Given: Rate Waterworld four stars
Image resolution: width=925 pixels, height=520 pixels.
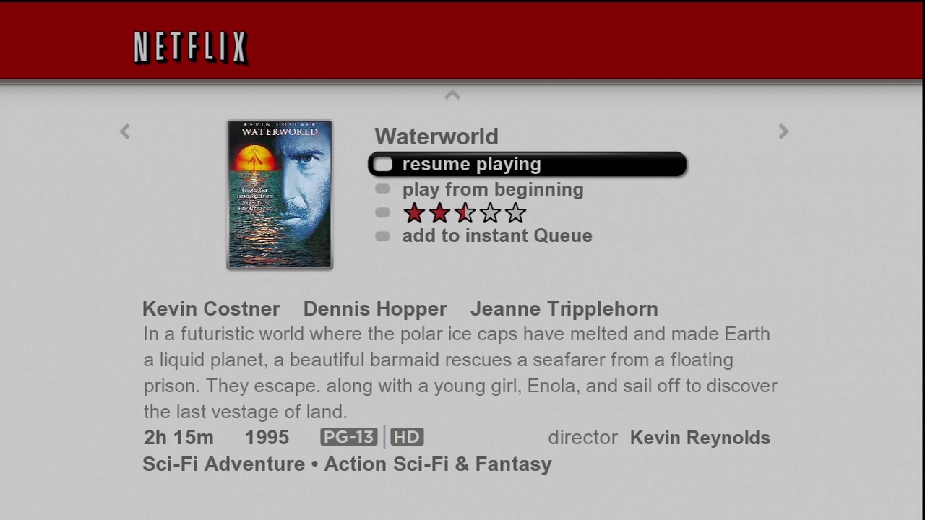Looking at the screenshot, I should click(x=490, y=213).
